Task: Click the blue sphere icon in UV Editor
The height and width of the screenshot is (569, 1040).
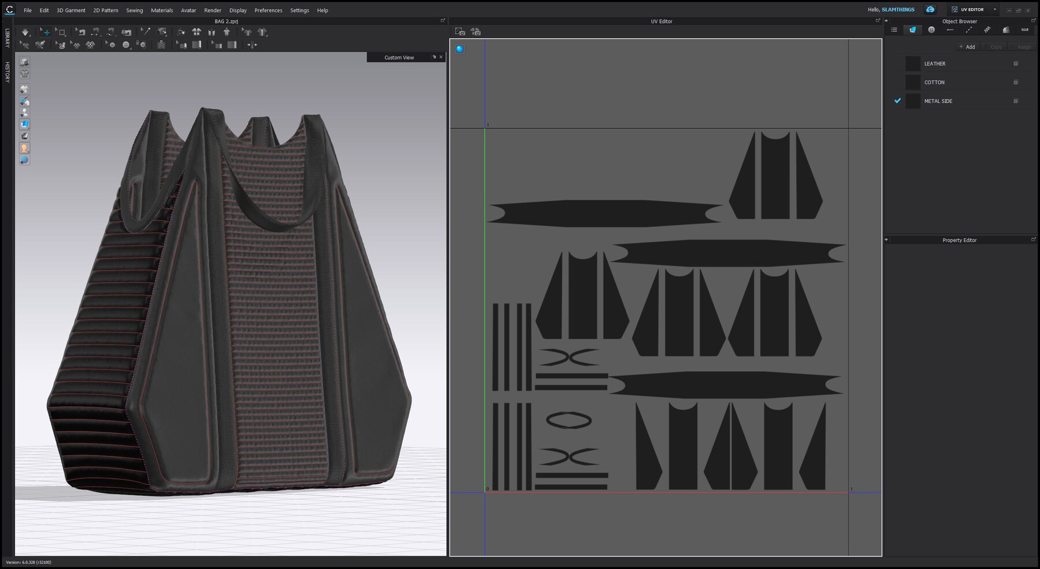Action: pos(459,49)
